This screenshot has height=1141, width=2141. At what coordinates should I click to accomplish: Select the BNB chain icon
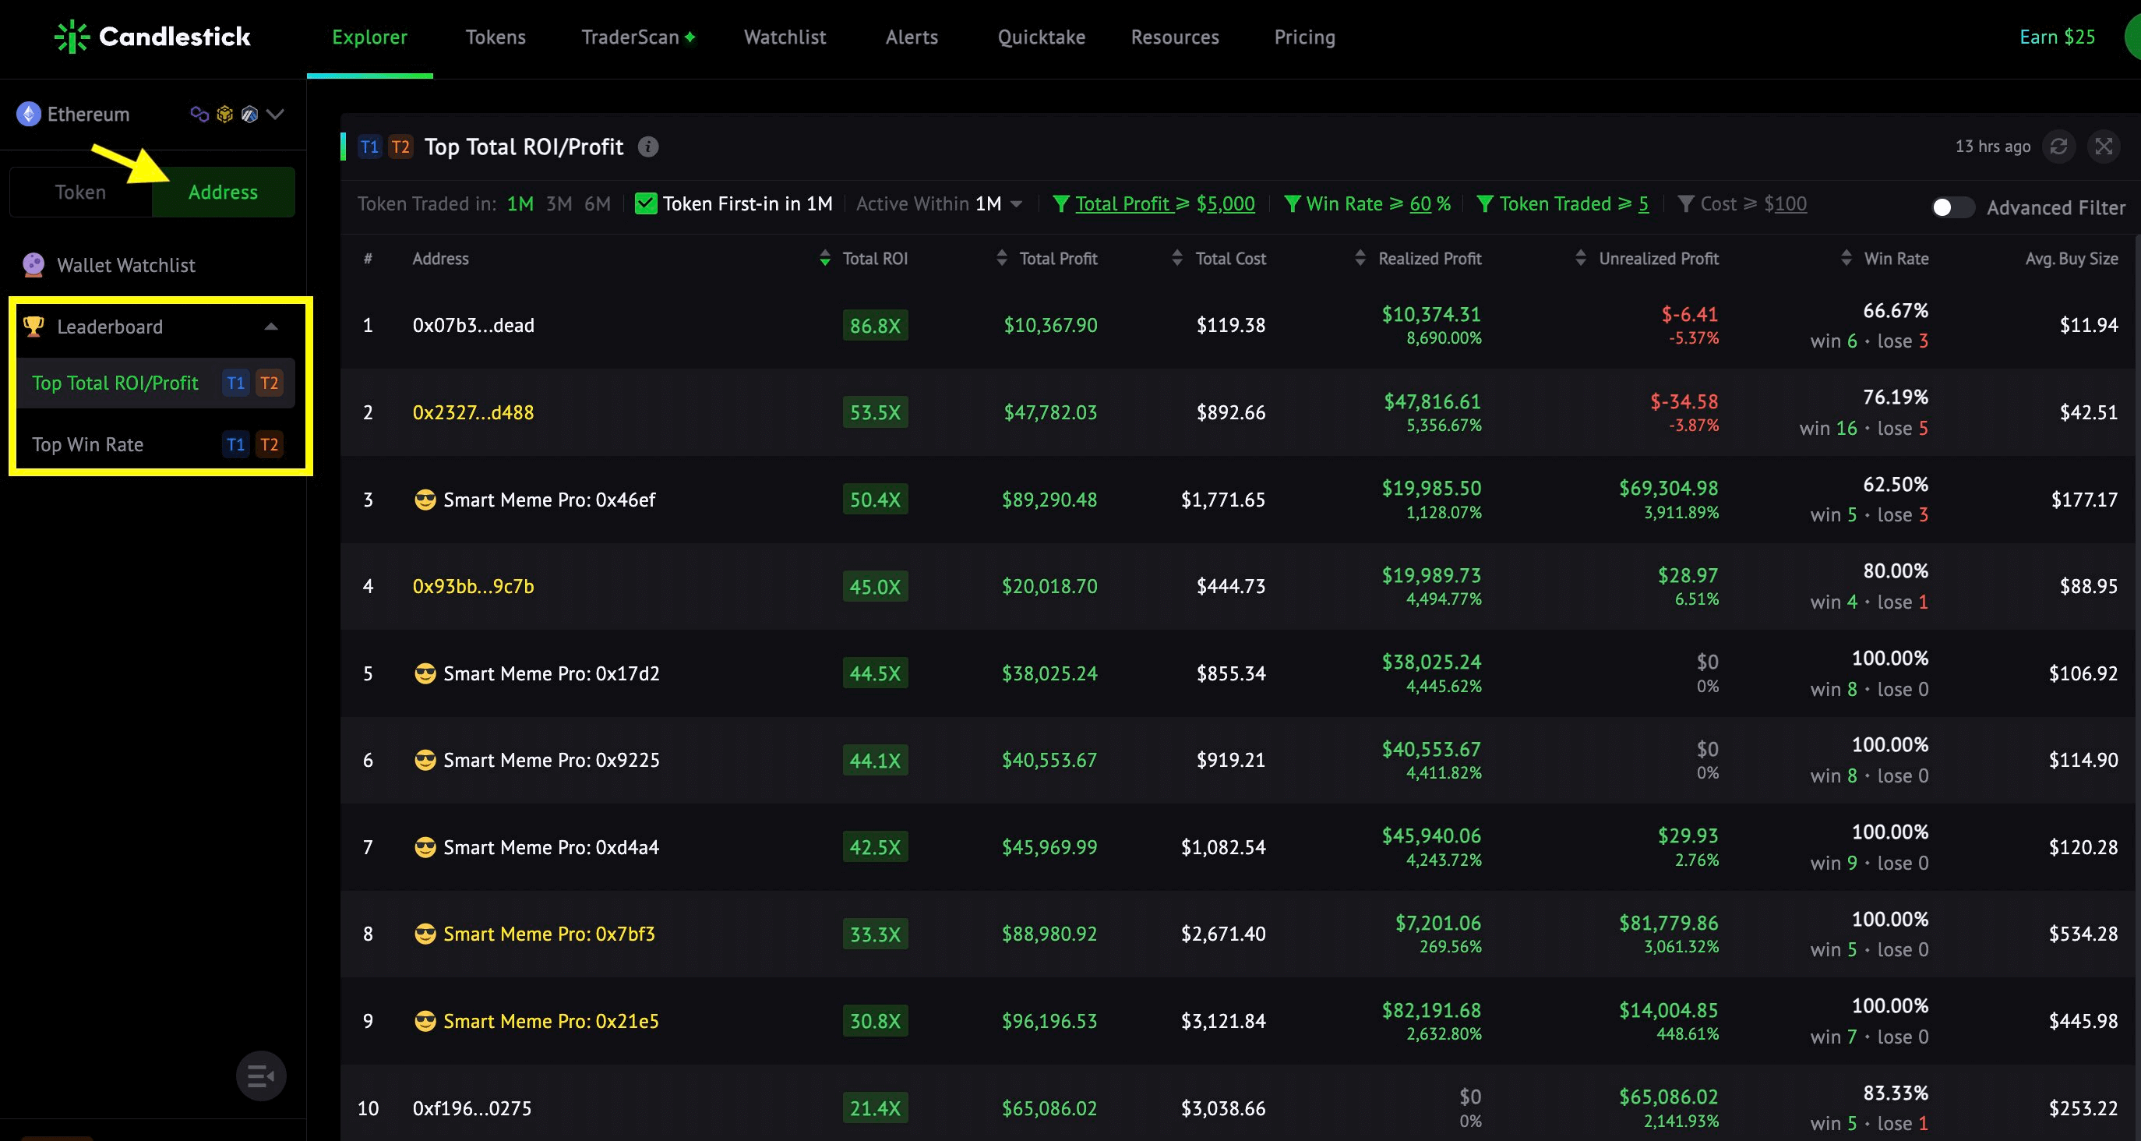tap(224, 114)
